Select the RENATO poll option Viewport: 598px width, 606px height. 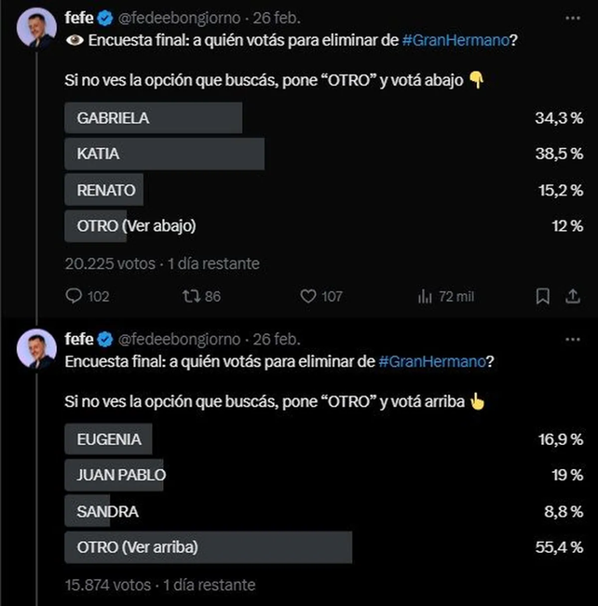105,190
